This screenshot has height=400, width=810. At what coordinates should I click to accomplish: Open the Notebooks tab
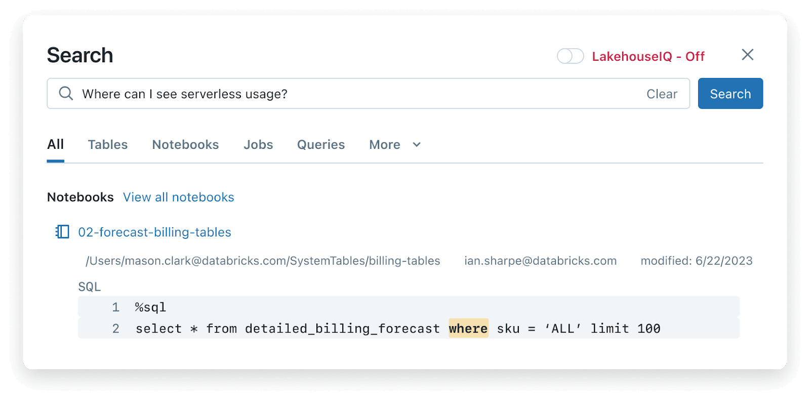(x=185, y=145)
